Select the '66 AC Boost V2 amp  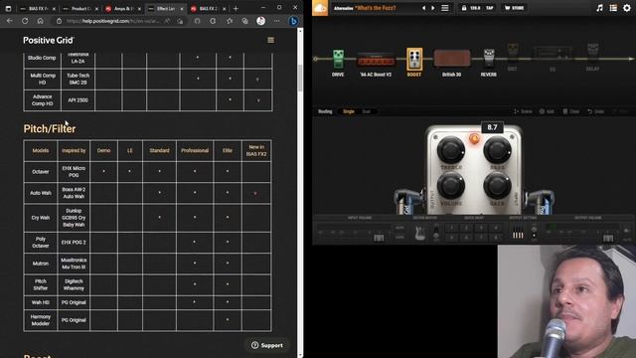click(x=376, y=61)
